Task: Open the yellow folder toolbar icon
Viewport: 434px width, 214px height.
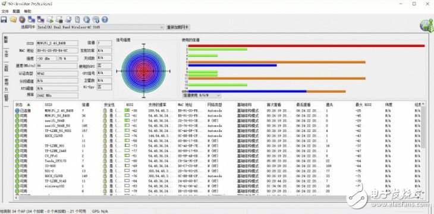Action: point(13,20)
